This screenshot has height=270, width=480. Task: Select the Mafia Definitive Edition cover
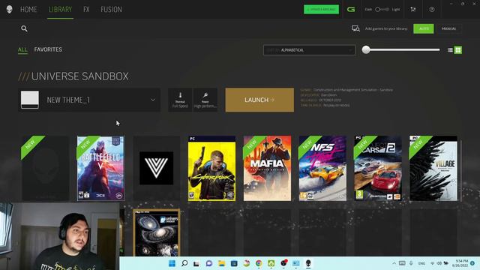click(267, 168)
